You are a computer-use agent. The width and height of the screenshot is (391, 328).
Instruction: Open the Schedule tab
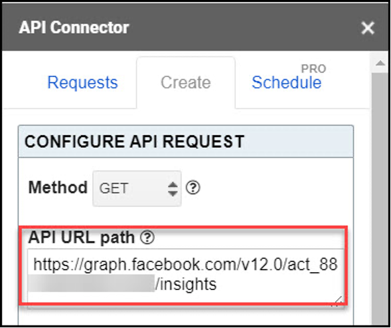[x=287, y=82]
